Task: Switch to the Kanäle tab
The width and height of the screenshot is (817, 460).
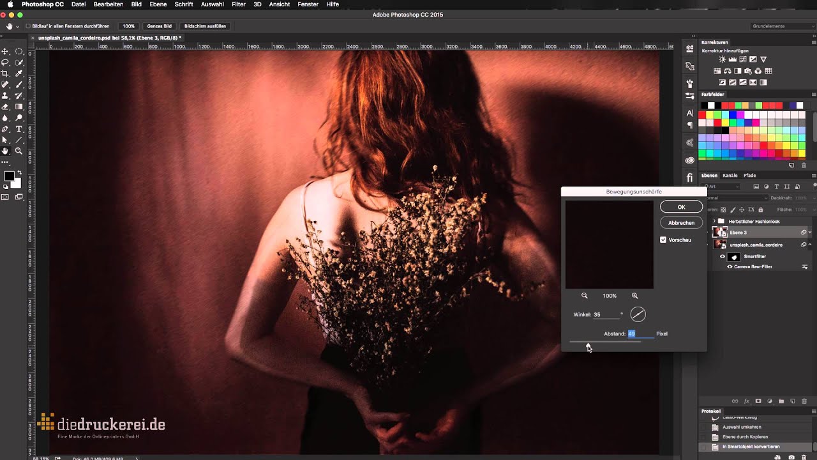Action: [730, 175]
